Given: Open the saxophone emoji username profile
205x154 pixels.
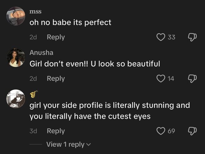Looking at the screenshot, I should coord(34,94).
